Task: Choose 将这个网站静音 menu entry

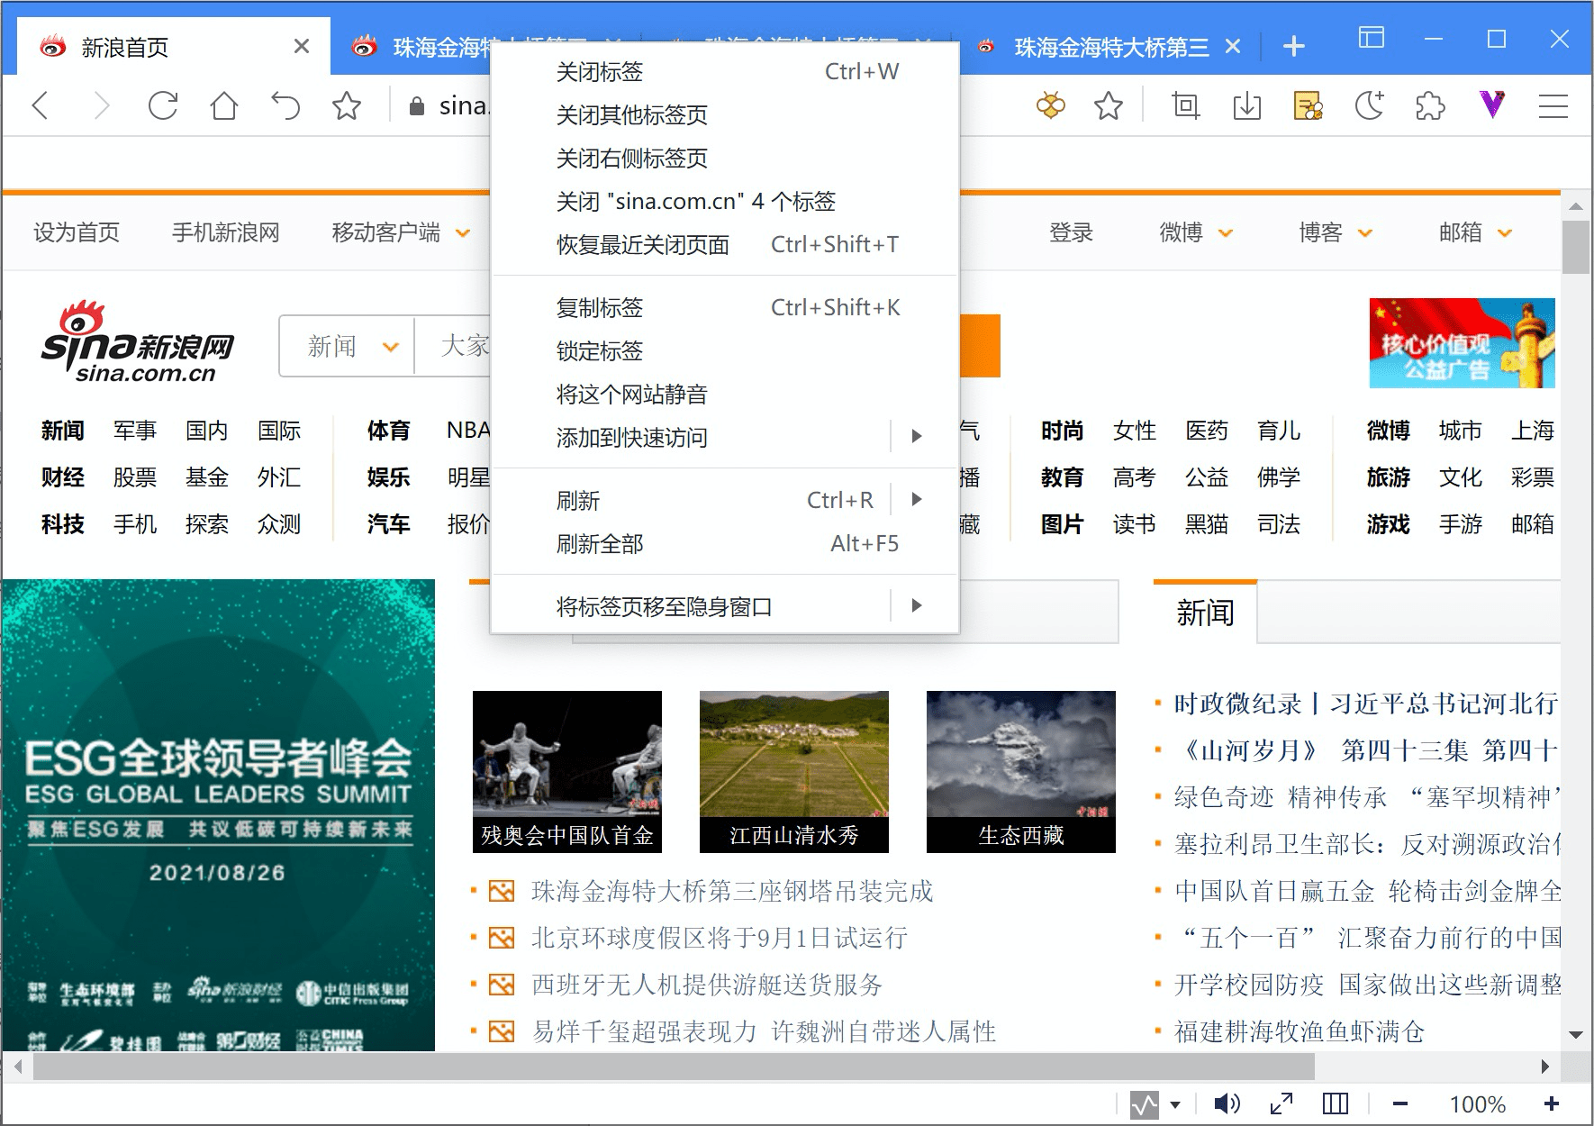Action: [725, 395]
